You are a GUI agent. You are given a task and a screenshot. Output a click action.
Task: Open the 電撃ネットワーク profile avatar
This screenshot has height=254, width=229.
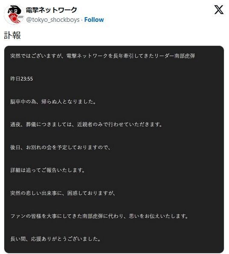point(14,15)
